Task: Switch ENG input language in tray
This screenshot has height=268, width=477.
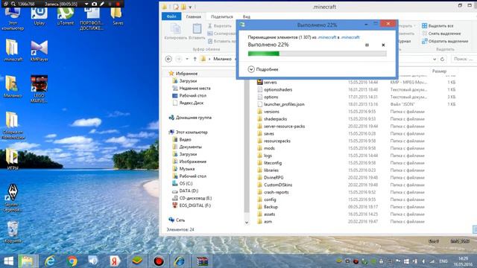Action: (x=443, y=261)
